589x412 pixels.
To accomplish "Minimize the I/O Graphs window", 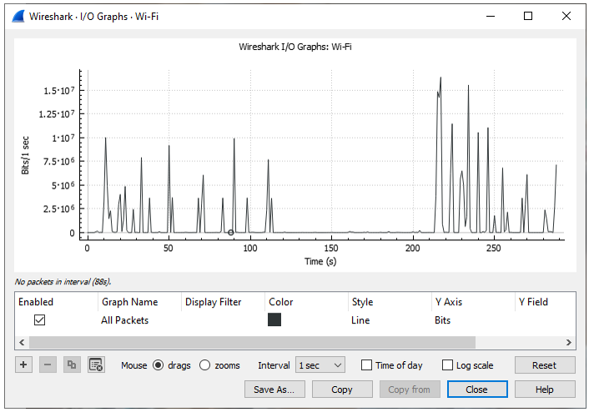I will pos(491,16).
